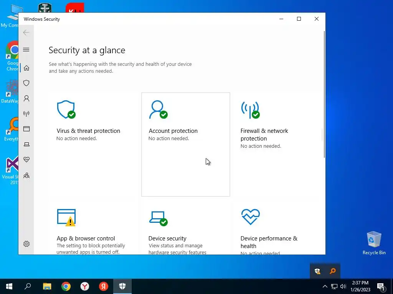This screenshot has width=393, height=294.
Task: Select the Google Chrome desktop shortcut
Action: (x=12, y=56)
